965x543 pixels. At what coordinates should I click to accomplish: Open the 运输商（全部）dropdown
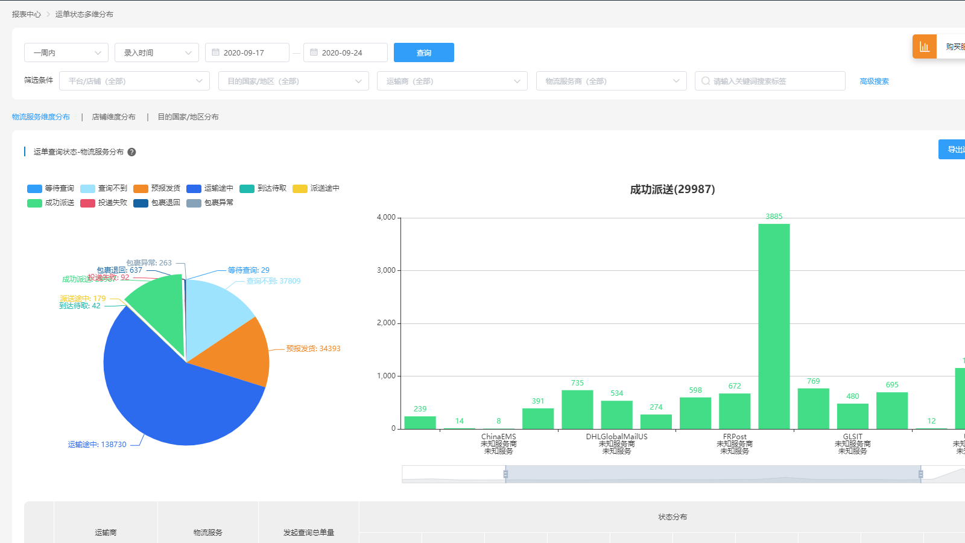point(452,80)
